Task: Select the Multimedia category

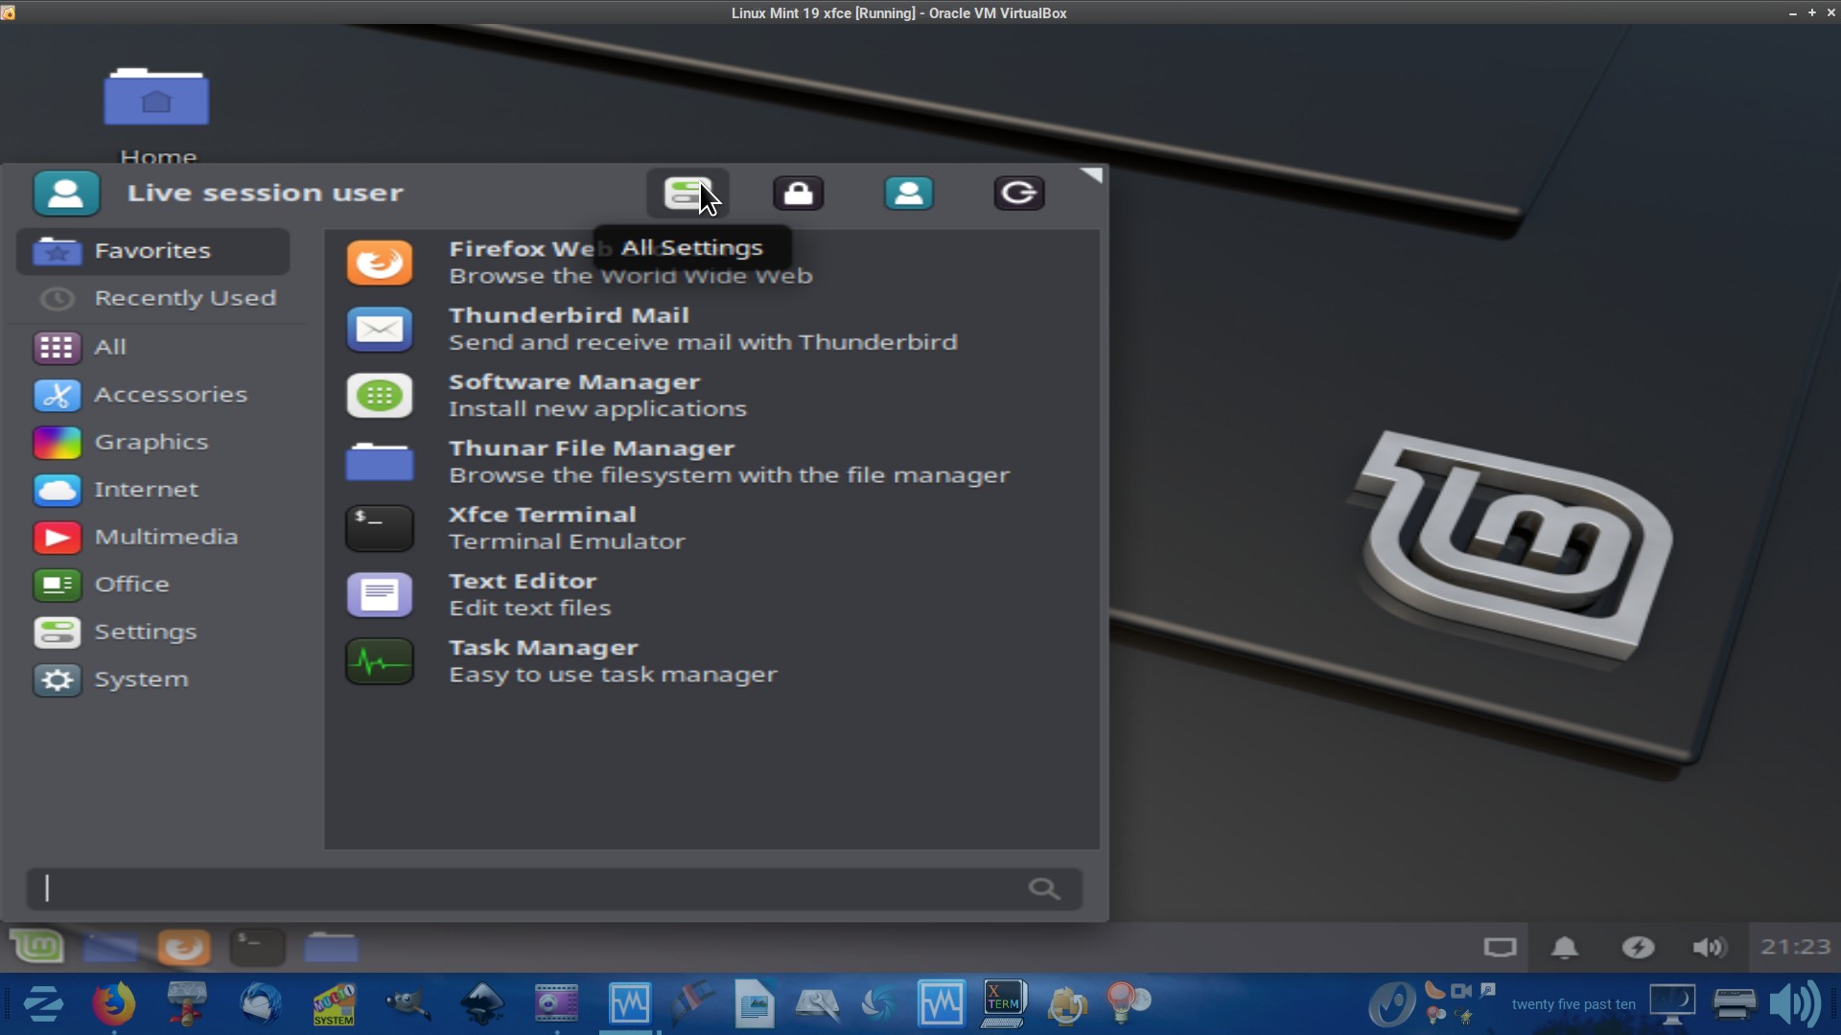Action: (x=165, y=537)
